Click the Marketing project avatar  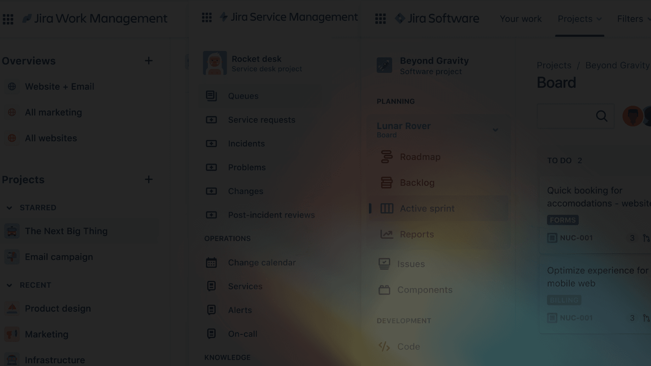click(12, 334)
